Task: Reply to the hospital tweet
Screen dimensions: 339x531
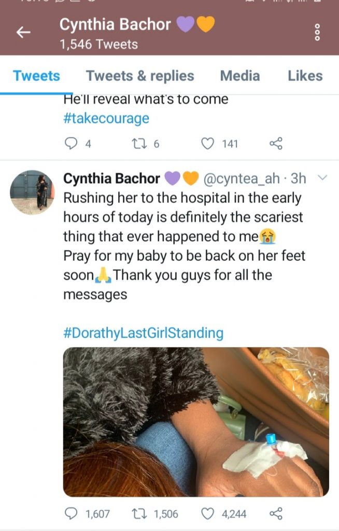Action: pos(70,513)
